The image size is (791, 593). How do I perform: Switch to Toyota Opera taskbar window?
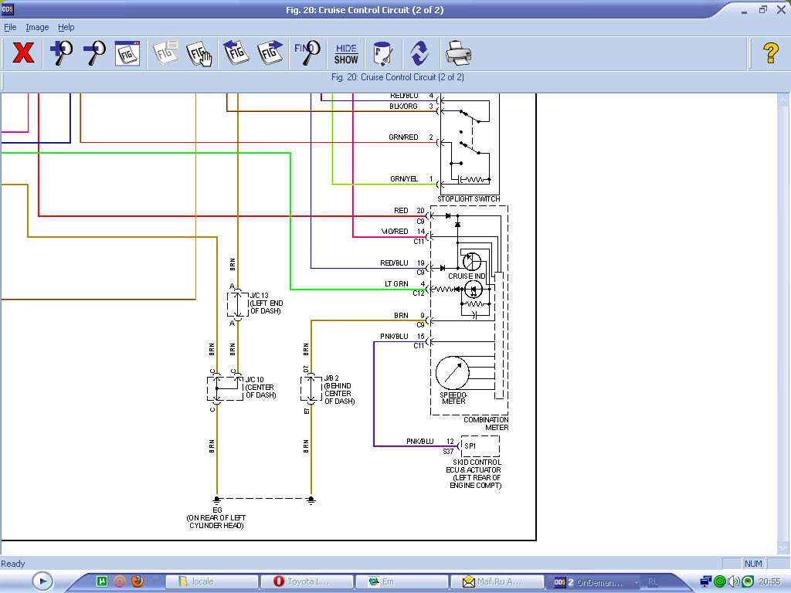click(309, 581)
